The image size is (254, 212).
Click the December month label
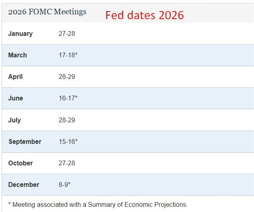click(24, 184)
